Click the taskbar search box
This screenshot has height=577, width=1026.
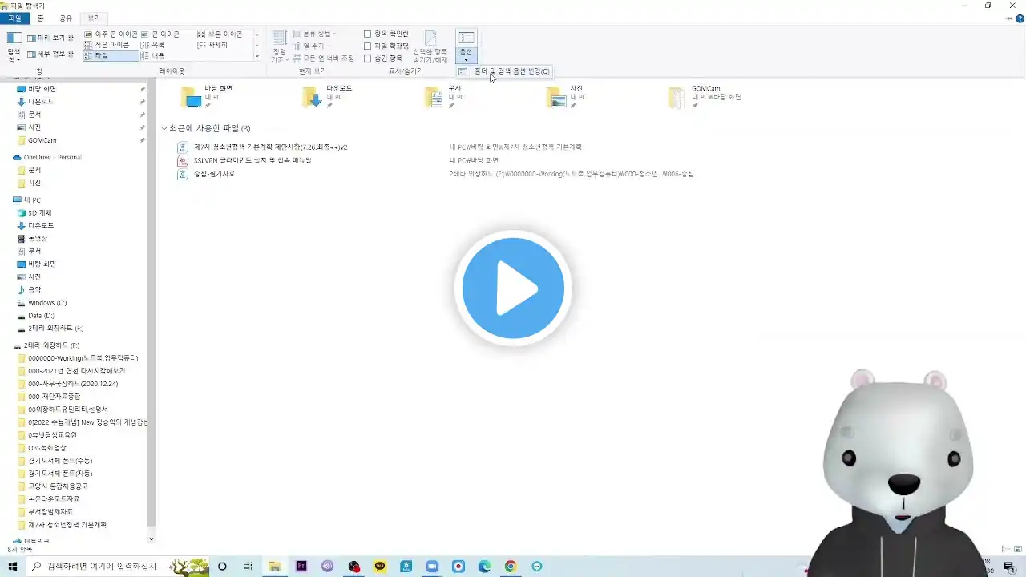click(x=118, y=567)
